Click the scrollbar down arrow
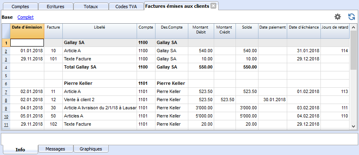This screenshot has width=359, height=155. 353,126
